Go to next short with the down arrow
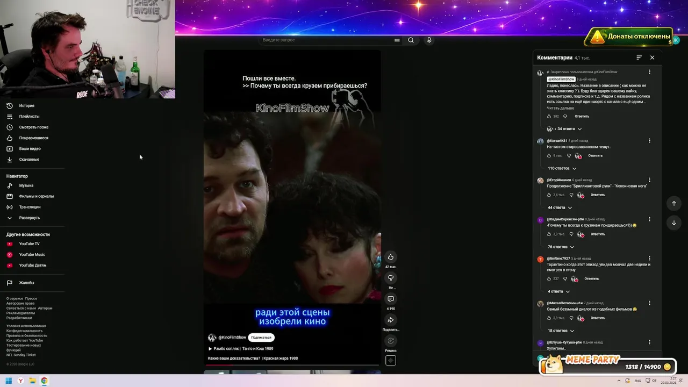This screenshot has width=688, height=387. 674,223
